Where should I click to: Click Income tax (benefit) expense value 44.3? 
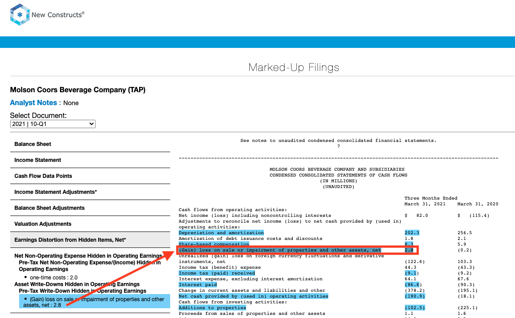(410, 267)
